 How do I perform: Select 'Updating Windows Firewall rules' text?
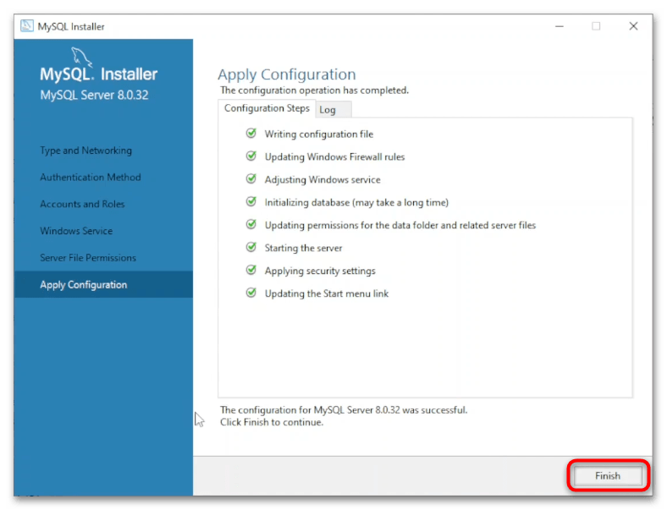coord(334,156)
